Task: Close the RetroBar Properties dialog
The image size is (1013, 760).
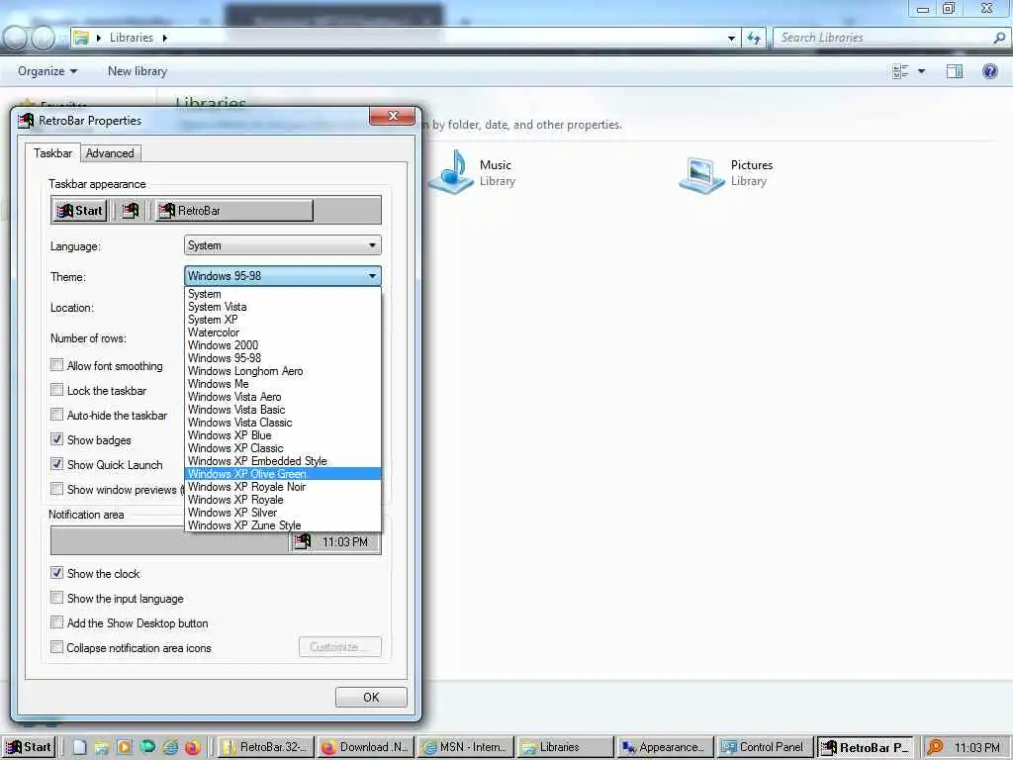Action: click(392, 116)
